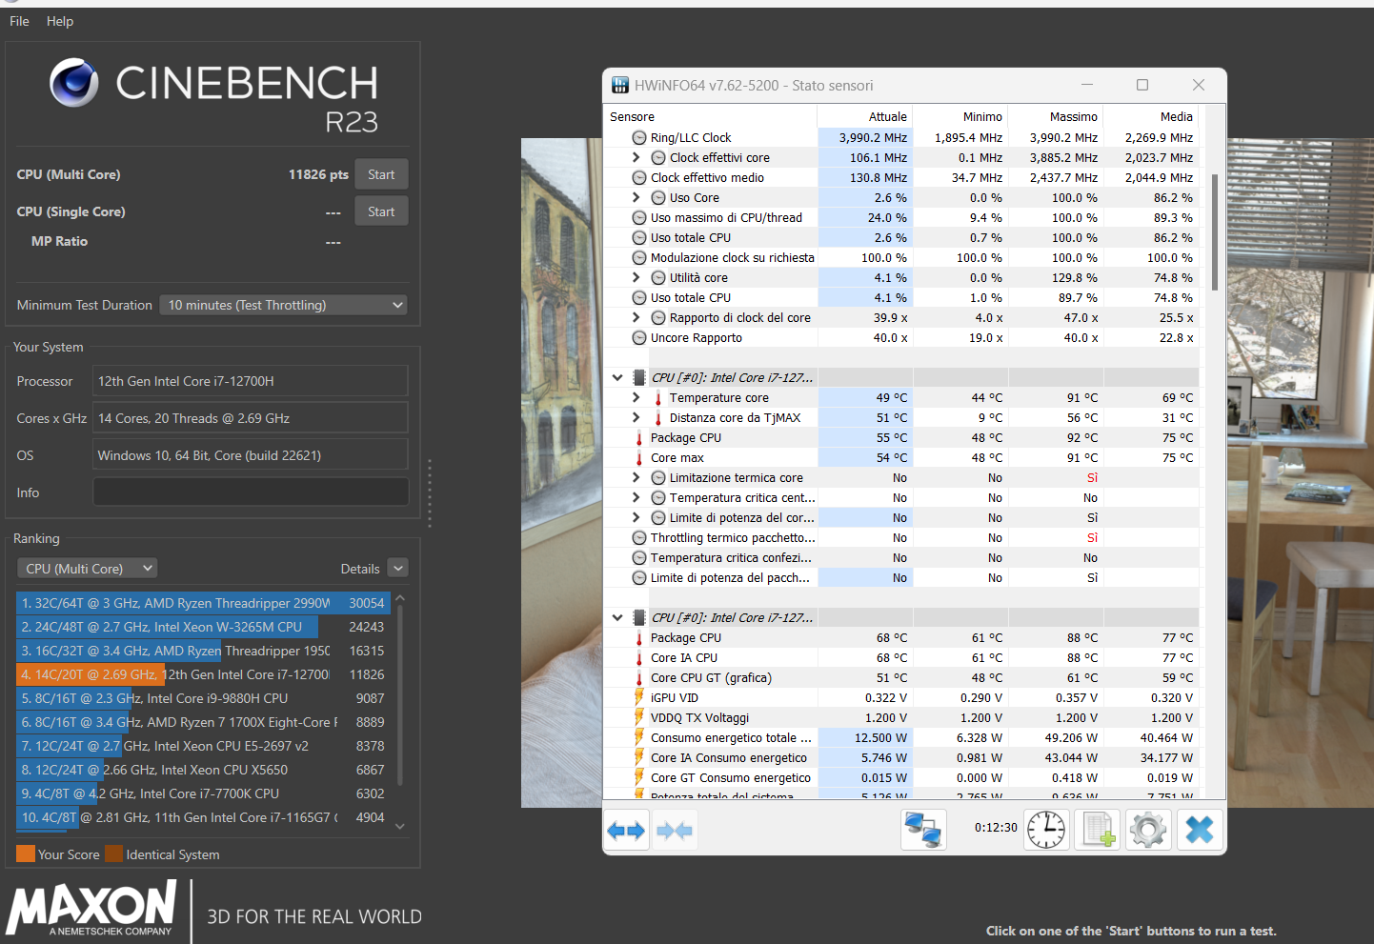Click lightning icon beside iGPU VID
This screenshot has width=1374, height=944.
pos(639,697)
